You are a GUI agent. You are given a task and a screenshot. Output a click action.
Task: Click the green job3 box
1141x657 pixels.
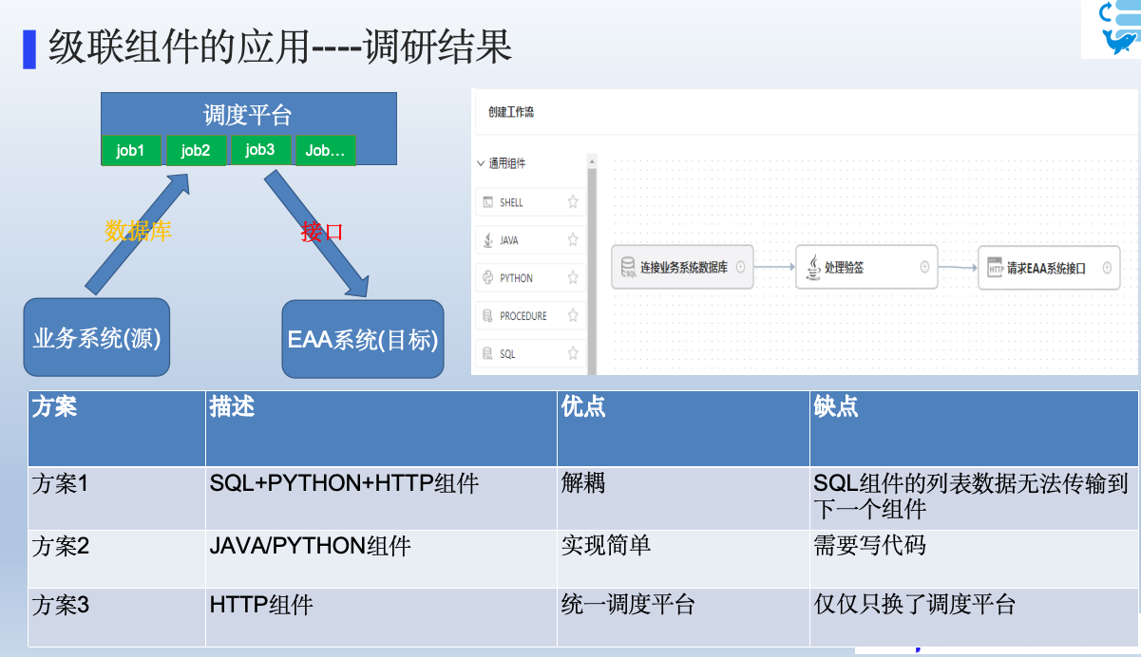pos(260,149)
